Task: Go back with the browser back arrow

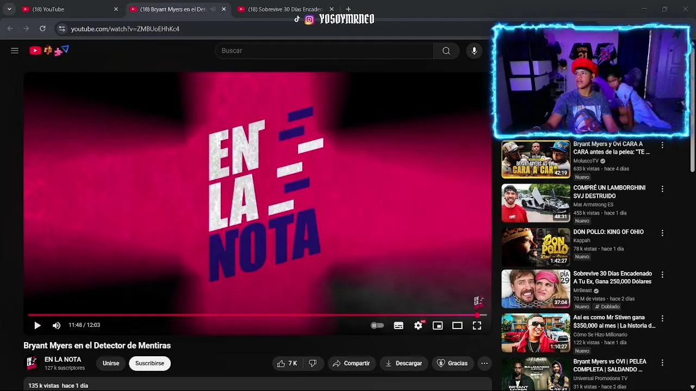Action: click(10, 29)
